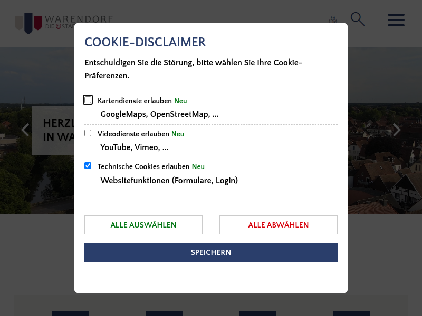The height and width of the screenshot is (316, 422).
Task: Click ALLE ABWÄHLEN button
Action: 279,225
